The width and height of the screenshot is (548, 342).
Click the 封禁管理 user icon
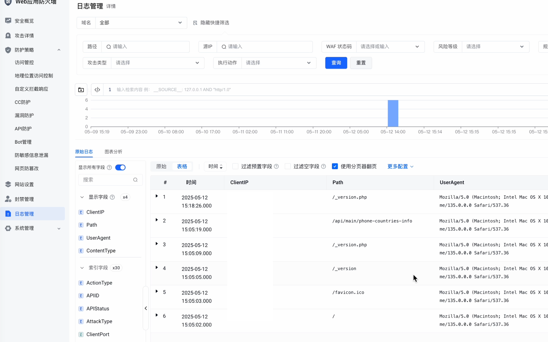click(x=8, y=199)
